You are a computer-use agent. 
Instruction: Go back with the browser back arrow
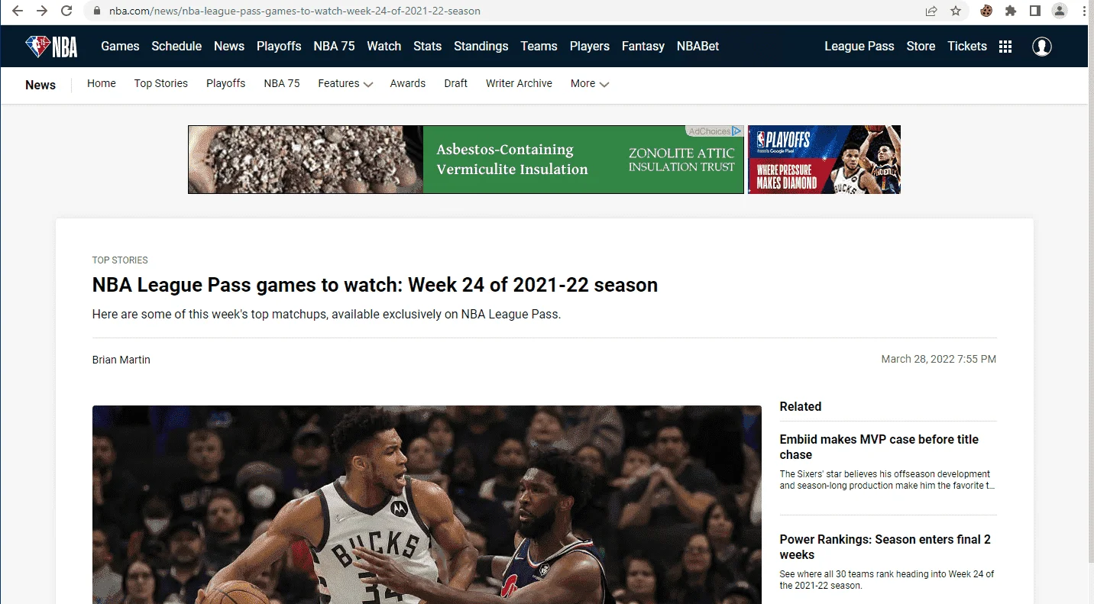coord(18,11)
